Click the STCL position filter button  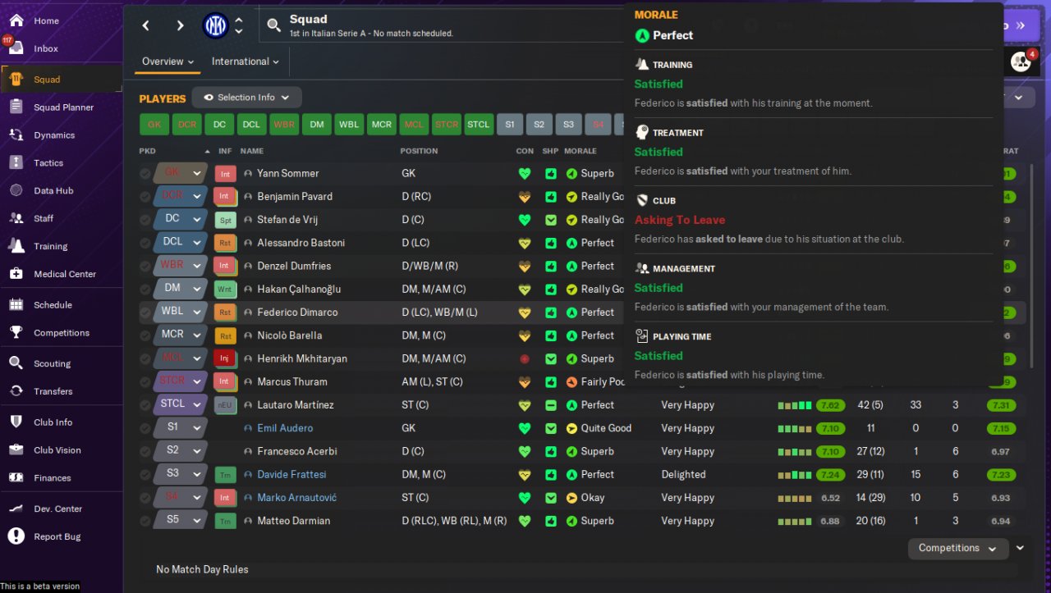(479, 125)
